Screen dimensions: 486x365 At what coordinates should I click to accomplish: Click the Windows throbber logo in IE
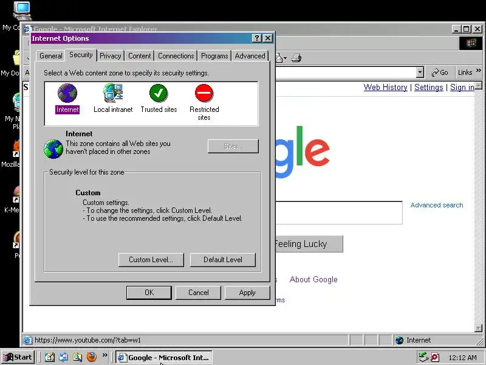pyautogui.click(x=470, y=43)
